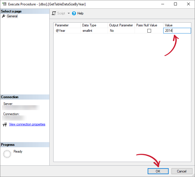Click the Pass Null Value column header
This screenshot has width=195, height=177.
149,25
